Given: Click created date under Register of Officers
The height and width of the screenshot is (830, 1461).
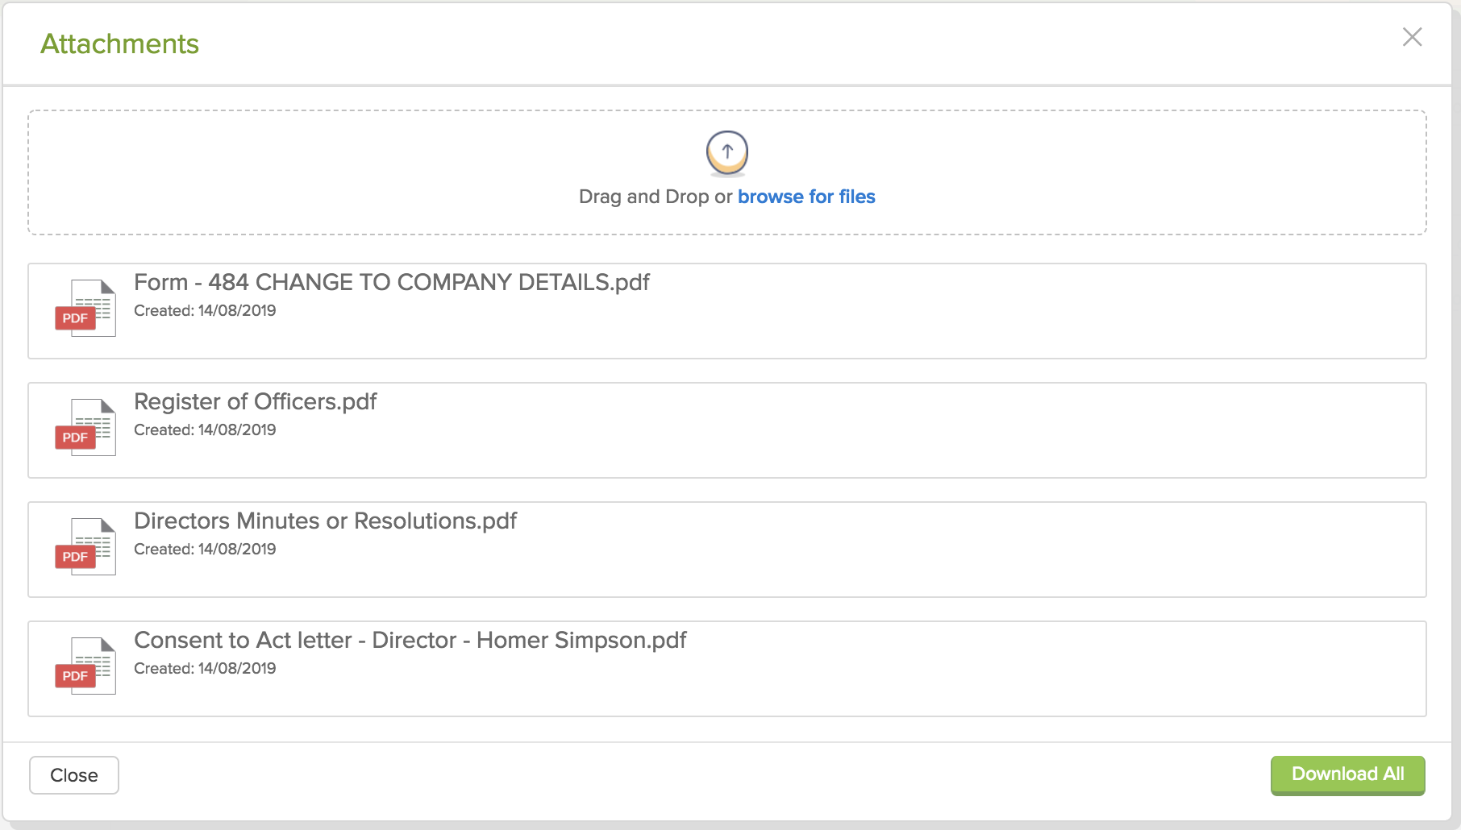Looking at the screenshot, I should point(205,430).
